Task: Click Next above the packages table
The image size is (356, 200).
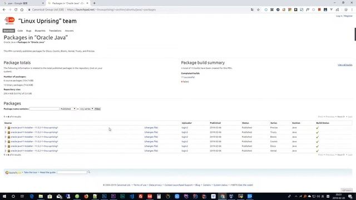Action: [x=341, y=117]
